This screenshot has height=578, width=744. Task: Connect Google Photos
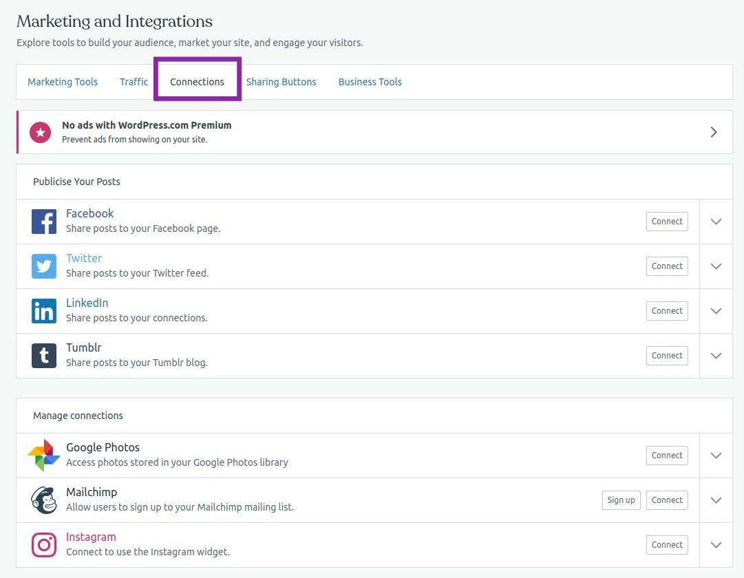(667, 456)
